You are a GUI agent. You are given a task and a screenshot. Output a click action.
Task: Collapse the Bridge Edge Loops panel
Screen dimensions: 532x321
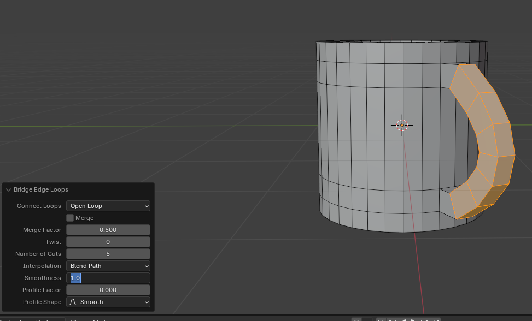coord(8,190)
